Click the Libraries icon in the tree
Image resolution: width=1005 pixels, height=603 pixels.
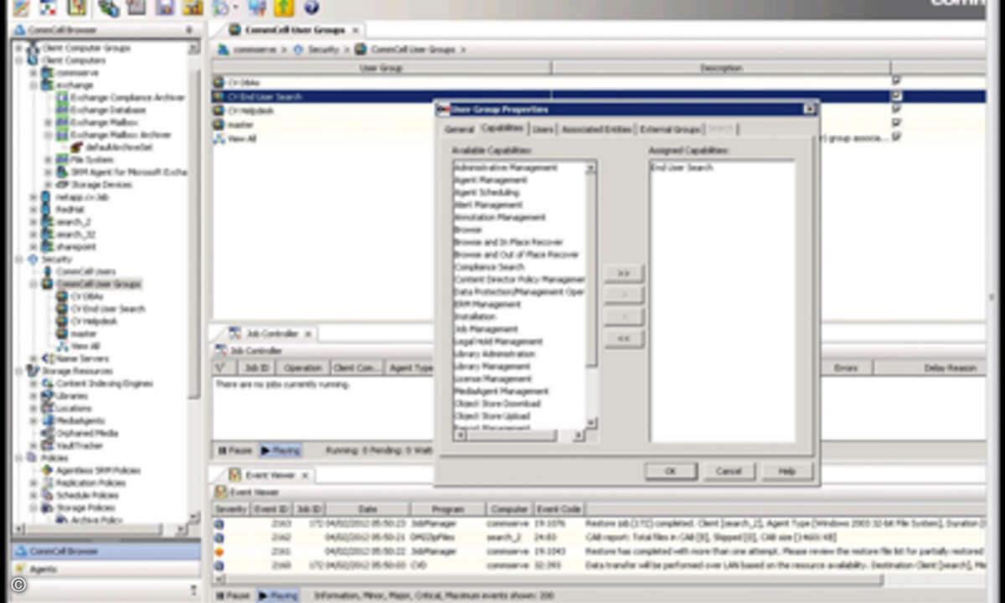tap(48, 395)
